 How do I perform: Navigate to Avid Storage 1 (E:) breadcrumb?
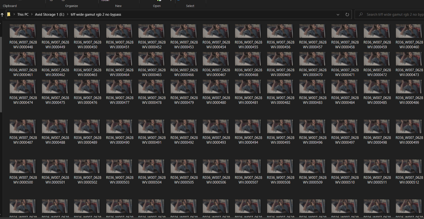(x=50, y=15)
